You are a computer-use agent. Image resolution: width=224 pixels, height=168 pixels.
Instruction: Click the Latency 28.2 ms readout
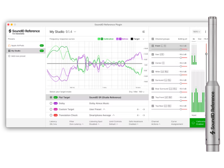(x=53, y=123)
